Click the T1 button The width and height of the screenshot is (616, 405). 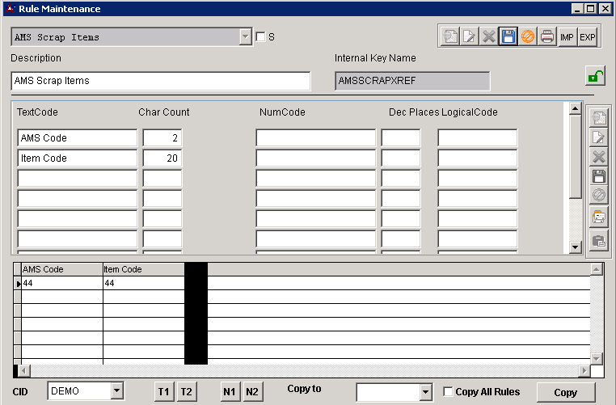[x=164, y=392]
